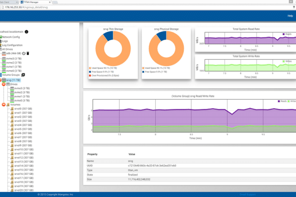The width and height of the screenshot is (296, 197).
Task: Click the srvol1 volume icon
Action: [x=12, y=113]
